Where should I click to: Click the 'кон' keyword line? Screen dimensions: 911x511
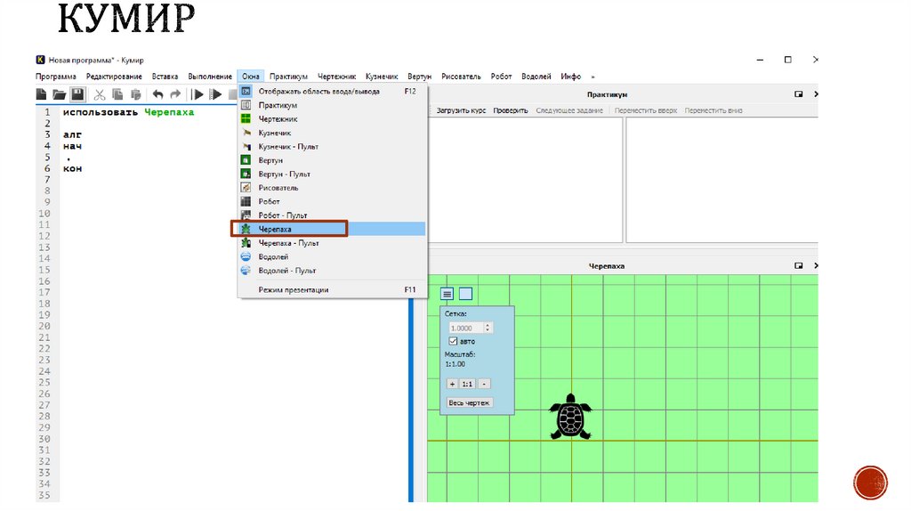click(73, 168)
